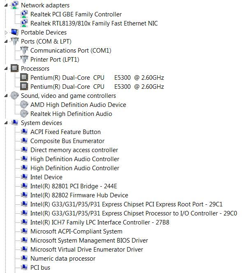This screenshot has width=242, height=273.
Task: Click the System devices computer icon
Action: coord(15,123)
